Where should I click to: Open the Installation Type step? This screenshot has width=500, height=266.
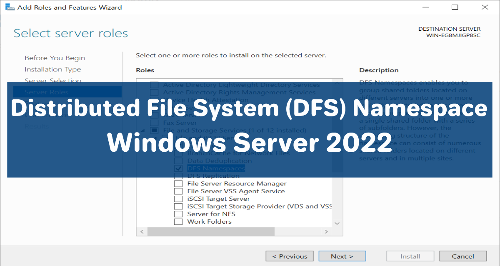[x=52, y=69]
